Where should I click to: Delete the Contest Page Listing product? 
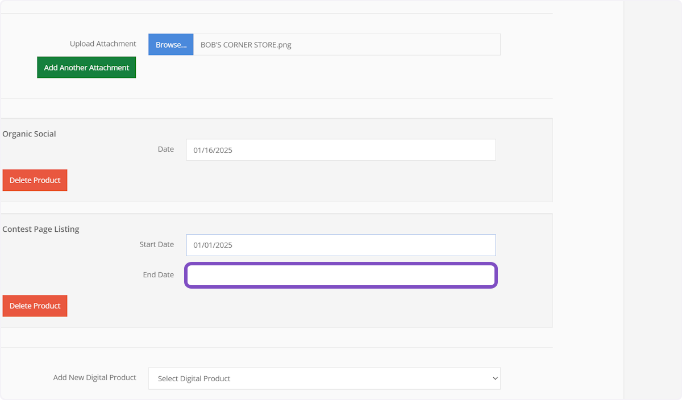point(35,306)
